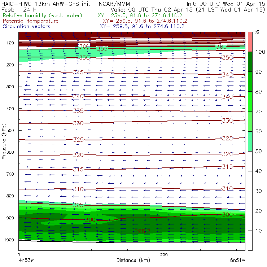Click the '40' colorbar value label
The width and height of the screenshot is (267, 267).
[x=258, y=171]
